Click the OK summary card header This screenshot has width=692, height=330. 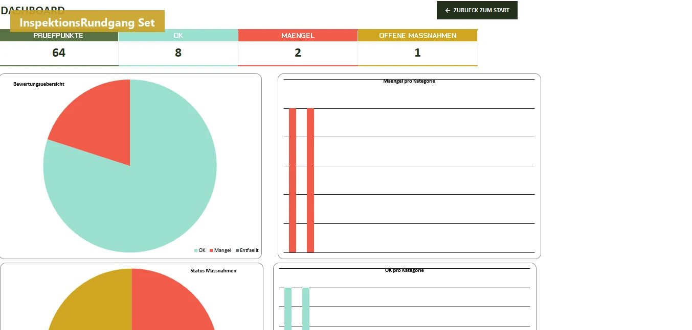[x=178, y=35]
